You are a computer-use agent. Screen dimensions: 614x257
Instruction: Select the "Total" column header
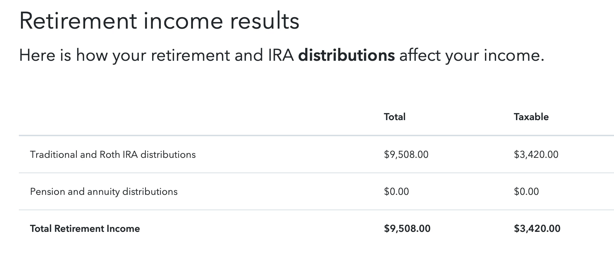coord(395,117)
